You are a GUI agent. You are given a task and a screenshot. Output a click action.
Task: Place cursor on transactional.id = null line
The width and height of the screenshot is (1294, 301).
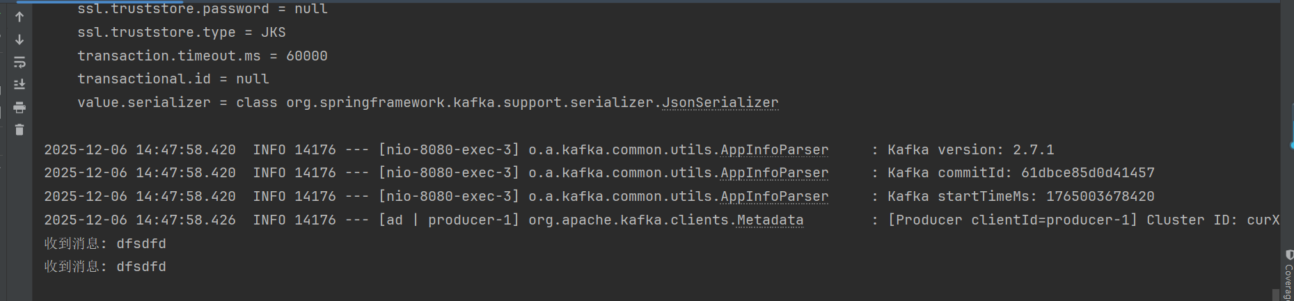coord(173,79)
